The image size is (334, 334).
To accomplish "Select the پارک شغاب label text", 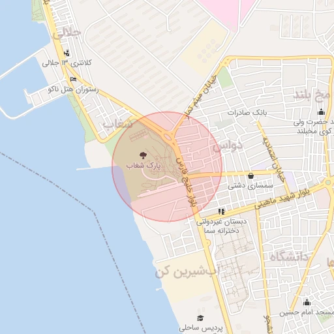I will (x=144, y=166).
